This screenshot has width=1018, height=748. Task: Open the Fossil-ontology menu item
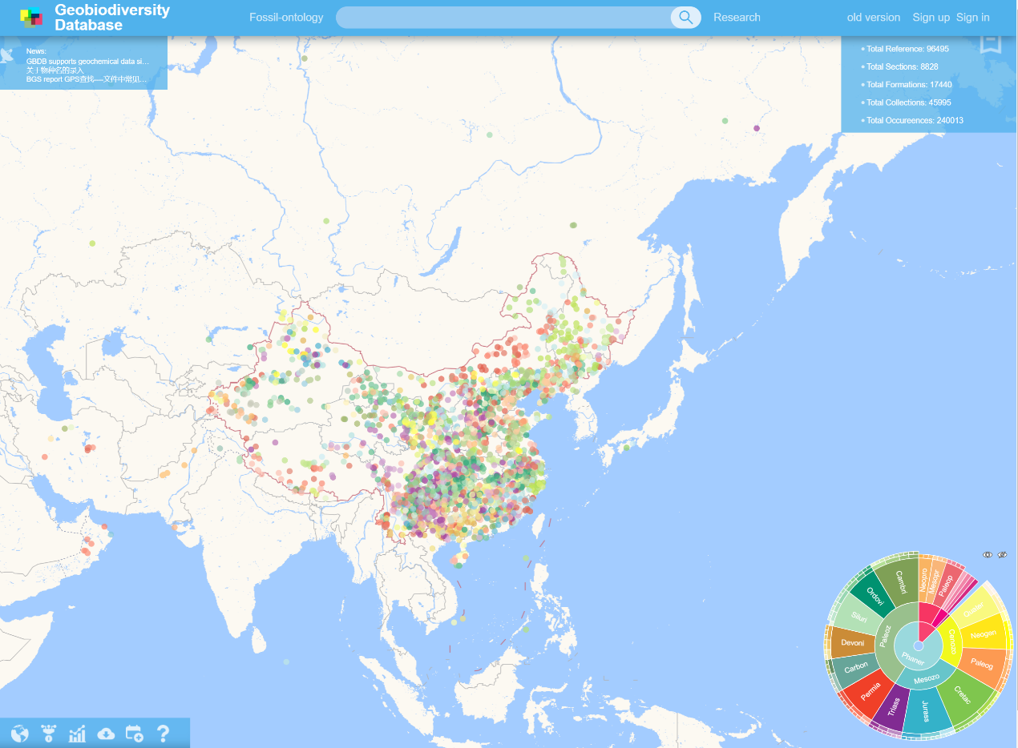click(286, 18)
